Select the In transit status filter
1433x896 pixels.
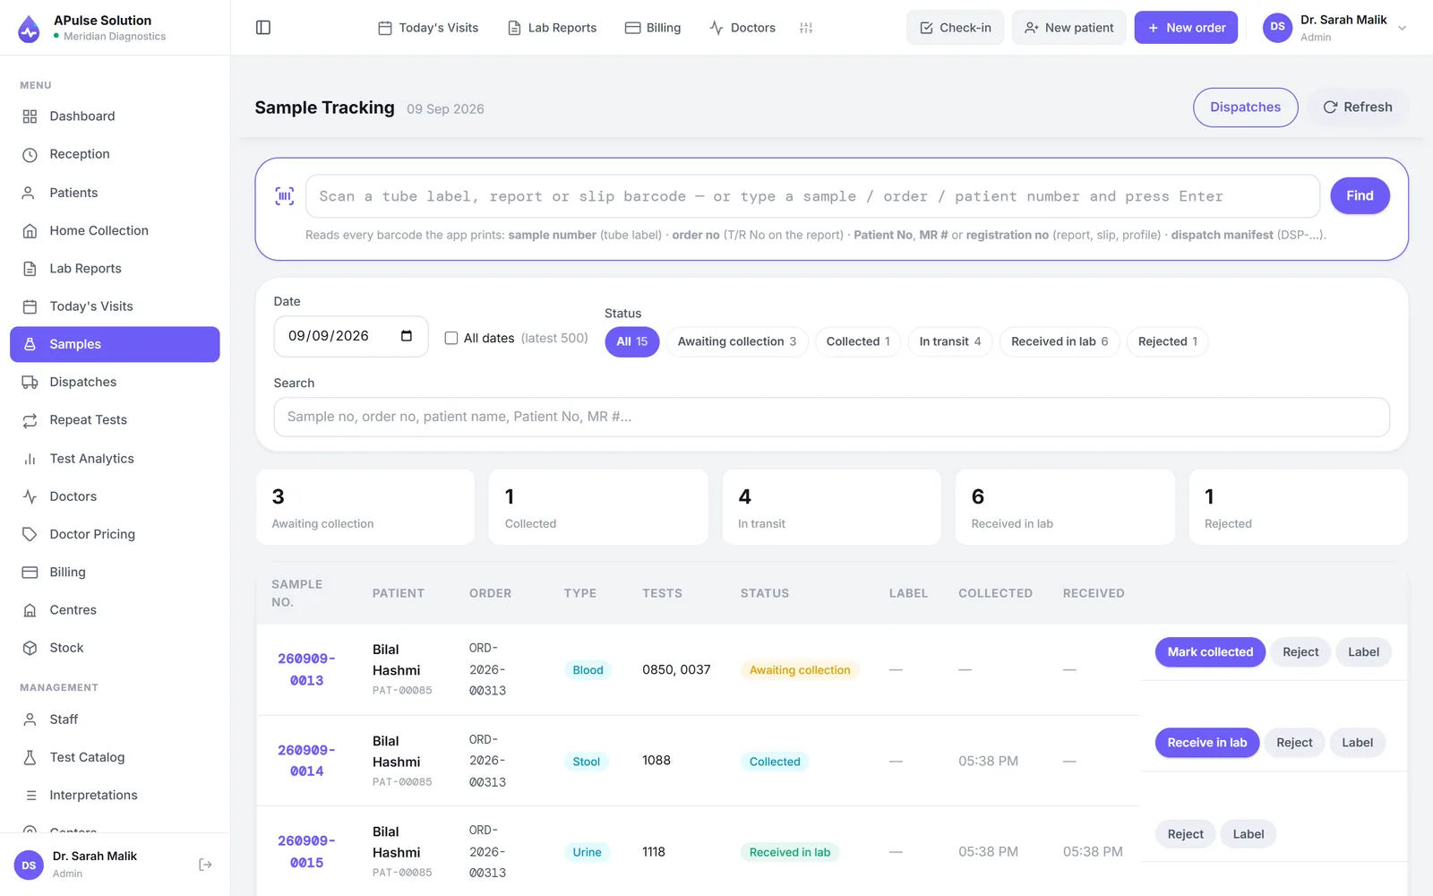950,341
